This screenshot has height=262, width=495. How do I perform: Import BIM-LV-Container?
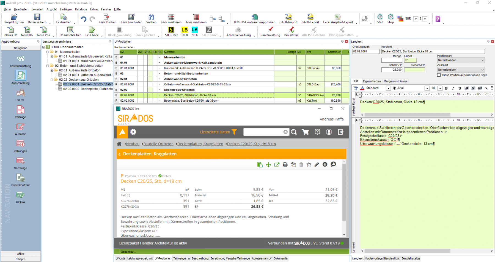(x=255, y=19)
